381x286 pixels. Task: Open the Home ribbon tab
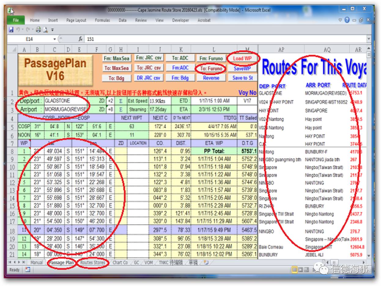tap(35, 20)
